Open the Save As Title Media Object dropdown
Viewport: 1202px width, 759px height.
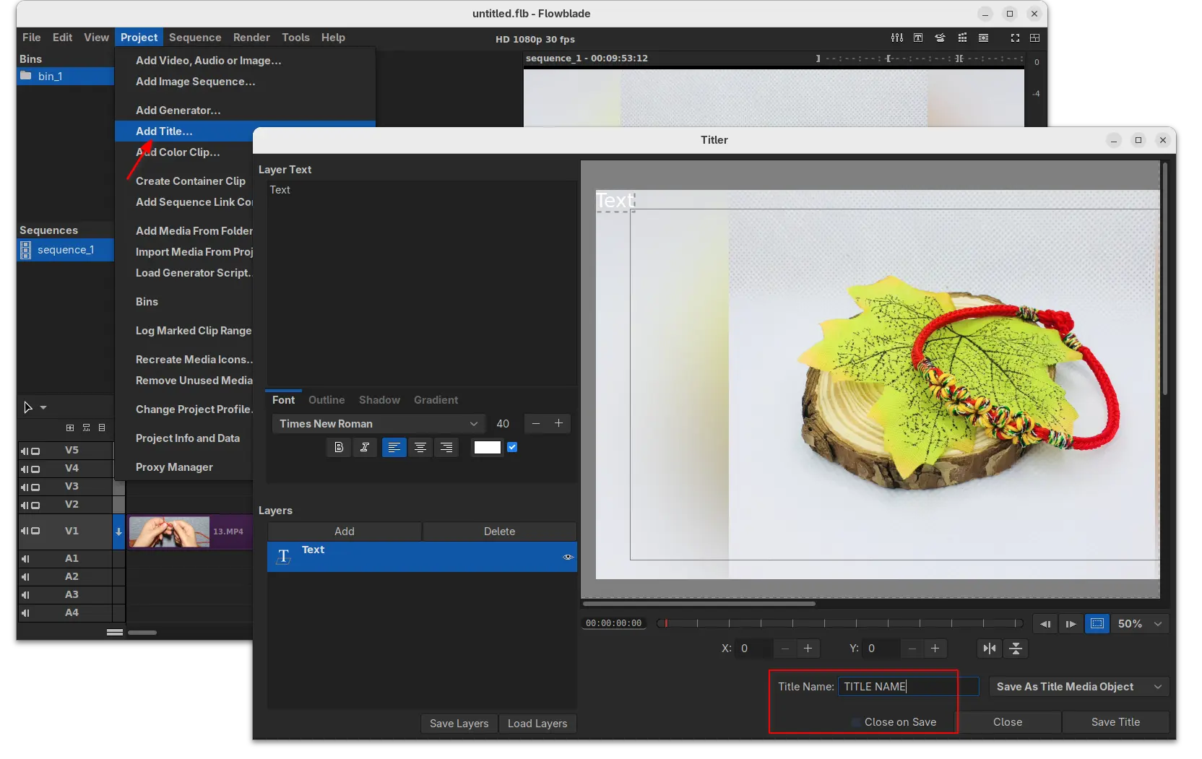tap(1079, 687)
